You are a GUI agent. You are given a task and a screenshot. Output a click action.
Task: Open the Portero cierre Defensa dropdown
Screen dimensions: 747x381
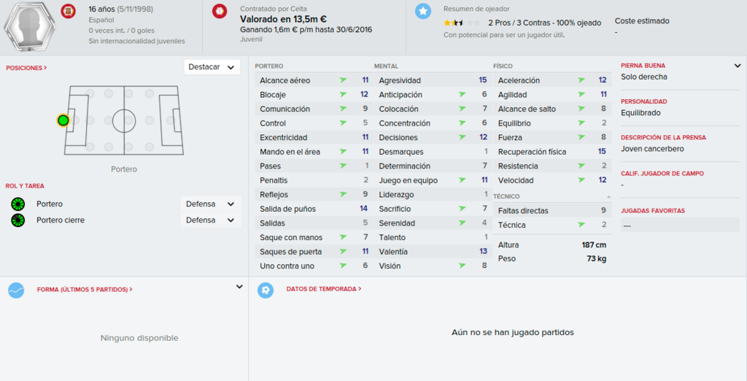tap(211, 220)
